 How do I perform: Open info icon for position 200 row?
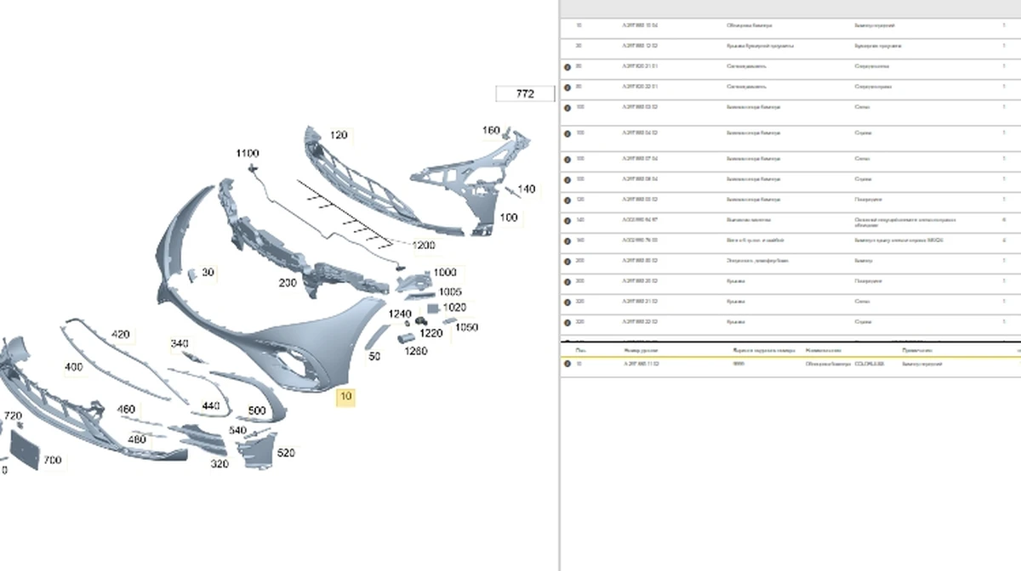pyautogui.click(x=568, y=261)
